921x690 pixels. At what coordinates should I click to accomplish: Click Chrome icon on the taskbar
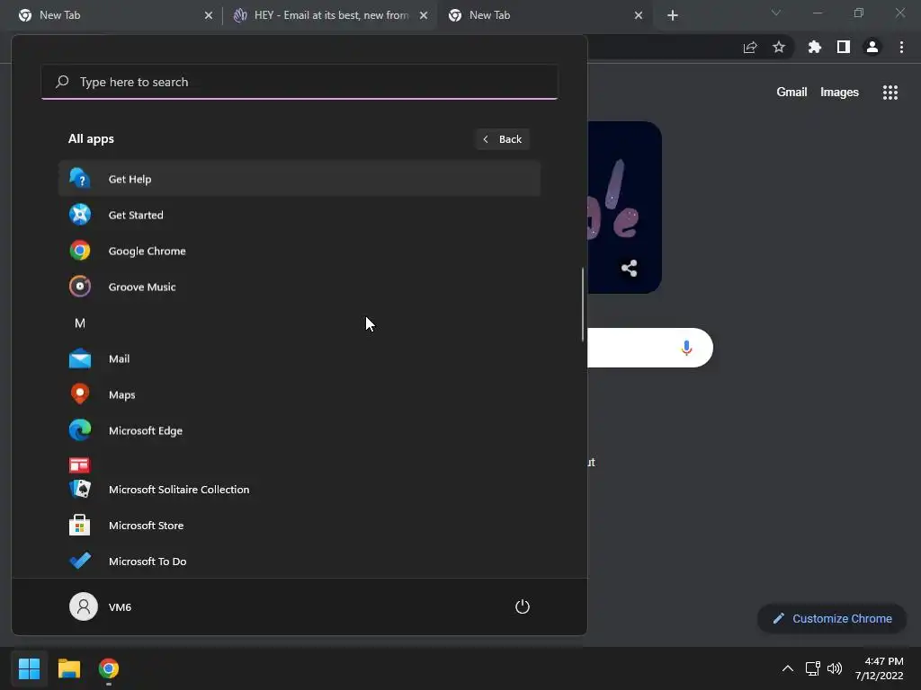(x=109, y=668)
